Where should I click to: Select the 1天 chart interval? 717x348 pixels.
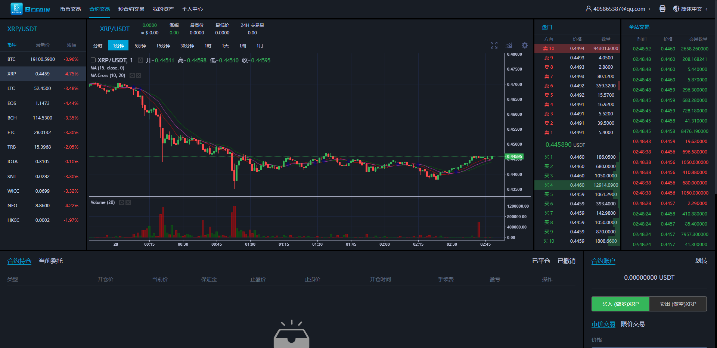225,46
